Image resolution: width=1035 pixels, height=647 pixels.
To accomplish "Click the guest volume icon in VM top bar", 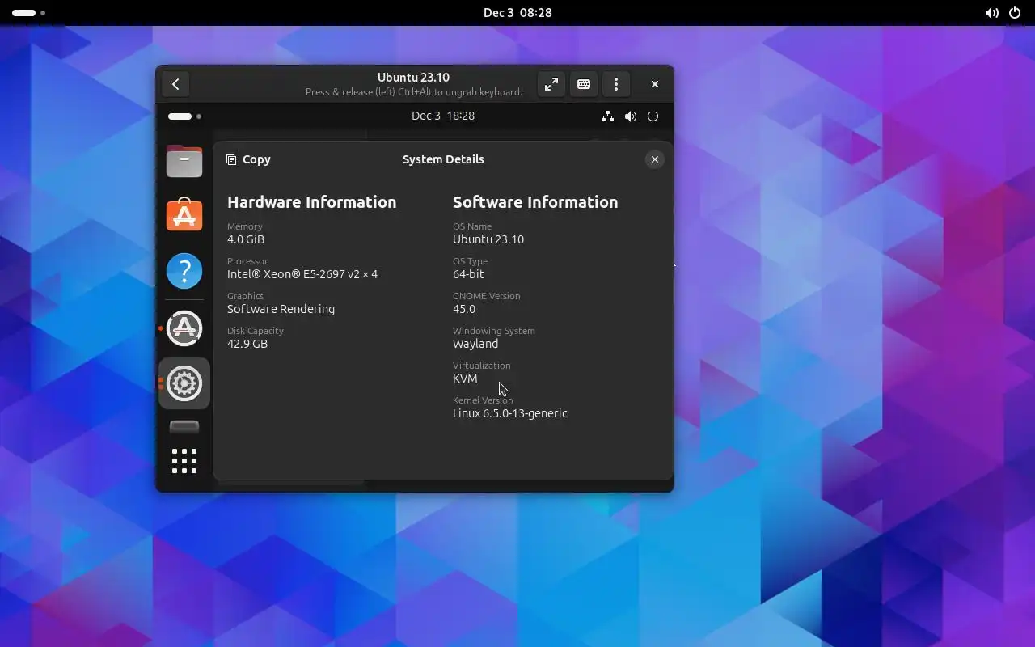I will click(x=631, y=116).
